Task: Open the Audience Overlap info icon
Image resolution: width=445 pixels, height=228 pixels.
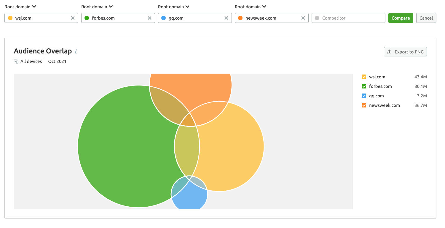Action: pos(76,51)
